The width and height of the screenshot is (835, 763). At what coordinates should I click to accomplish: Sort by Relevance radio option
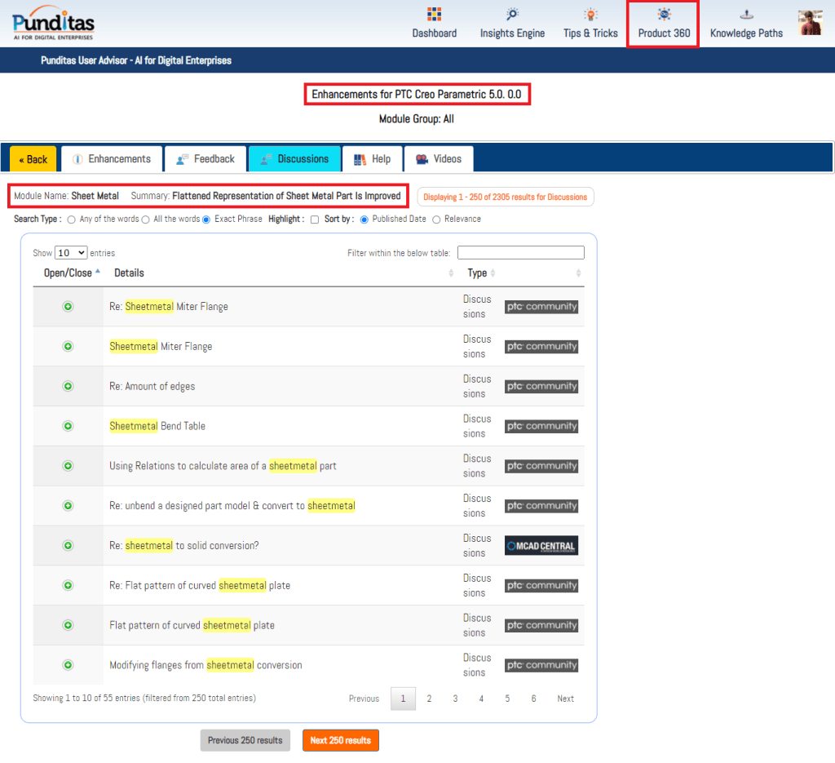pos(436,220)
